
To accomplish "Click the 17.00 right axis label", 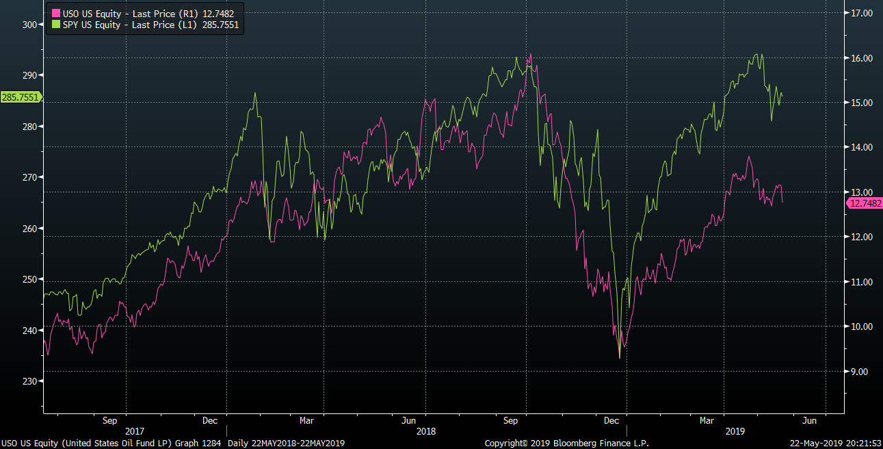I will 860,13.
